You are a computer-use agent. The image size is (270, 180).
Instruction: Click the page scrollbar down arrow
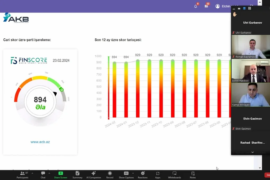[260, 168]
